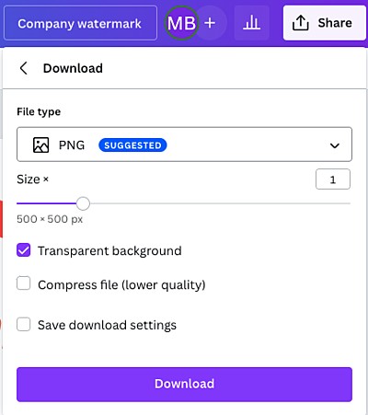Open the PNG file type selector

click(184, 144)
